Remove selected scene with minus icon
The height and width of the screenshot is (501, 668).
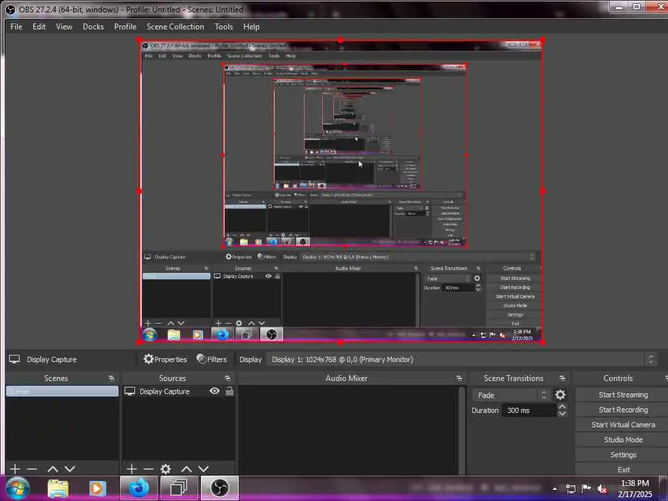pyautogui.click(x=32, y=468)
